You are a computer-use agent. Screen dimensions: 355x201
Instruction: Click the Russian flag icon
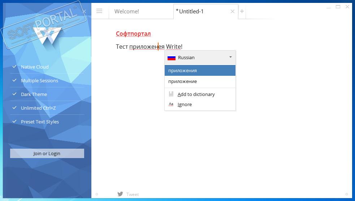tap(172, 58)
